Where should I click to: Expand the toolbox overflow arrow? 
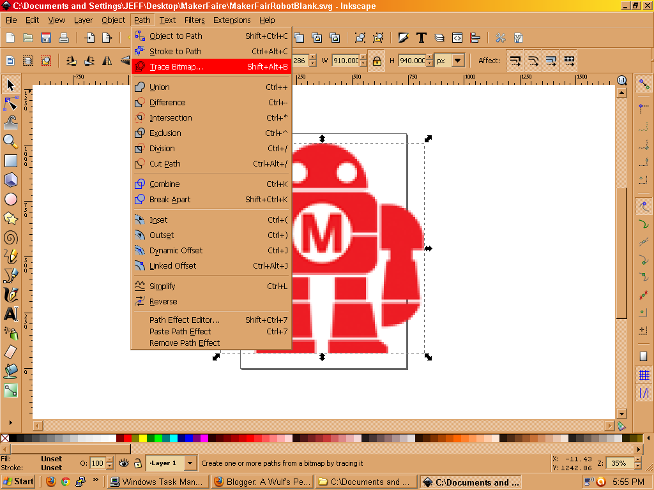10,422
